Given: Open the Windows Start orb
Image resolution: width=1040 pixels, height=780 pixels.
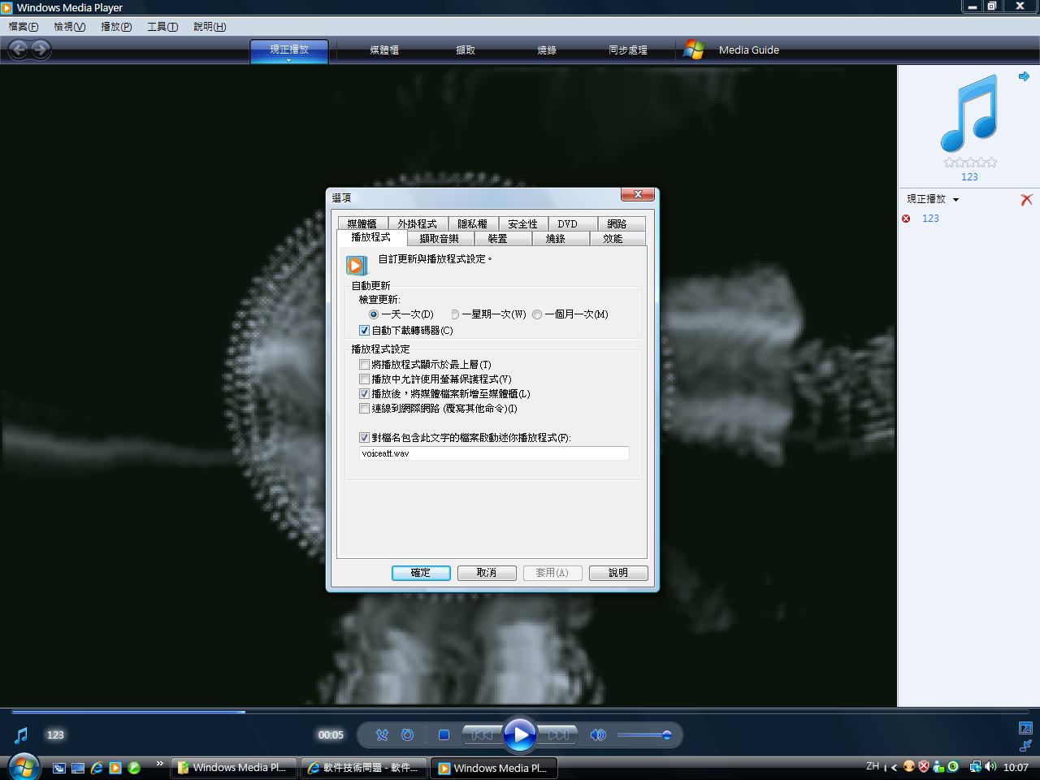Looking at the screenshot, I should pos(23,766).
